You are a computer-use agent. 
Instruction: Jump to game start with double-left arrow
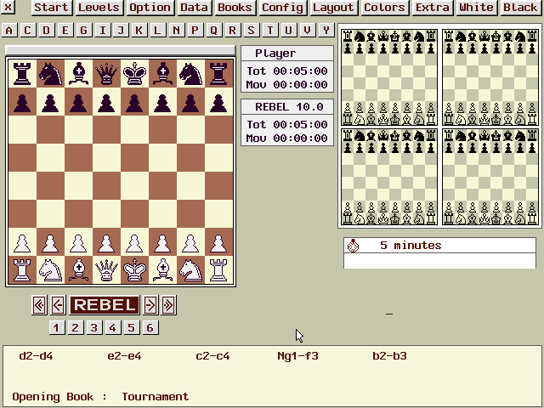coord(39,305)
